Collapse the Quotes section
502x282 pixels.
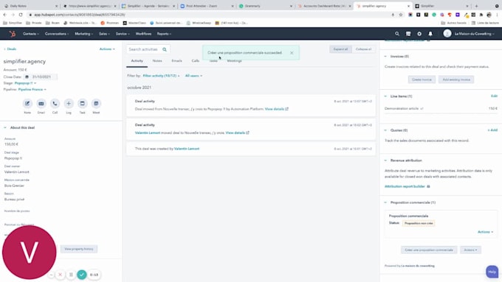tap(385, 130)
